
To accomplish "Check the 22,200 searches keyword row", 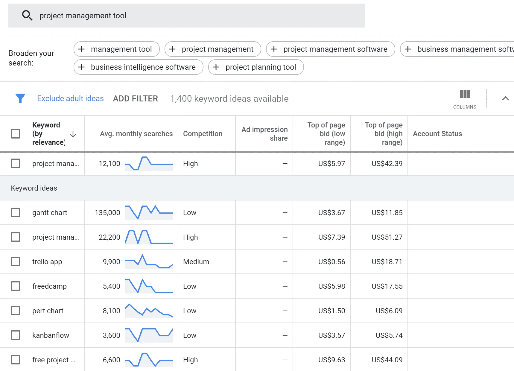I will [x=16, y=237].
